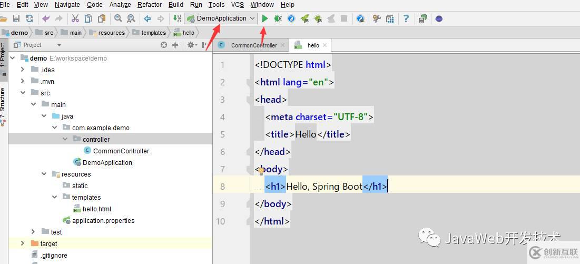
Task: Click the Scroll from Source target icon
Action: [164, 45]
